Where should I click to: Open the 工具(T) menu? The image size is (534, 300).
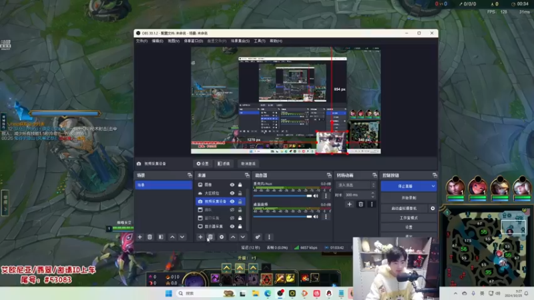260,41
